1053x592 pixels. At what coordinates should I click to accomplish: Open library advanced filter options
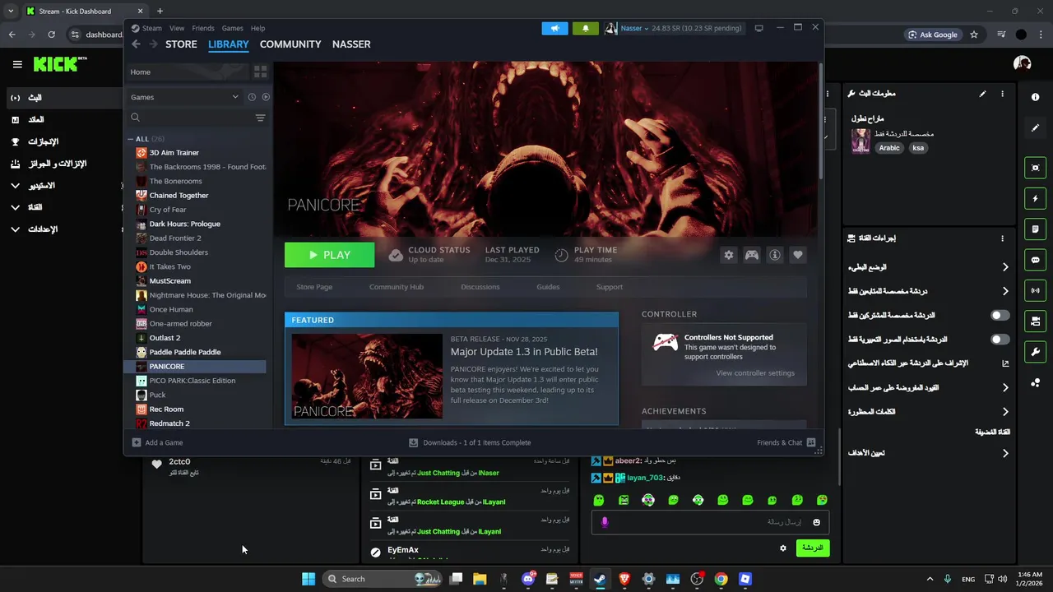[x=260, y=118]
